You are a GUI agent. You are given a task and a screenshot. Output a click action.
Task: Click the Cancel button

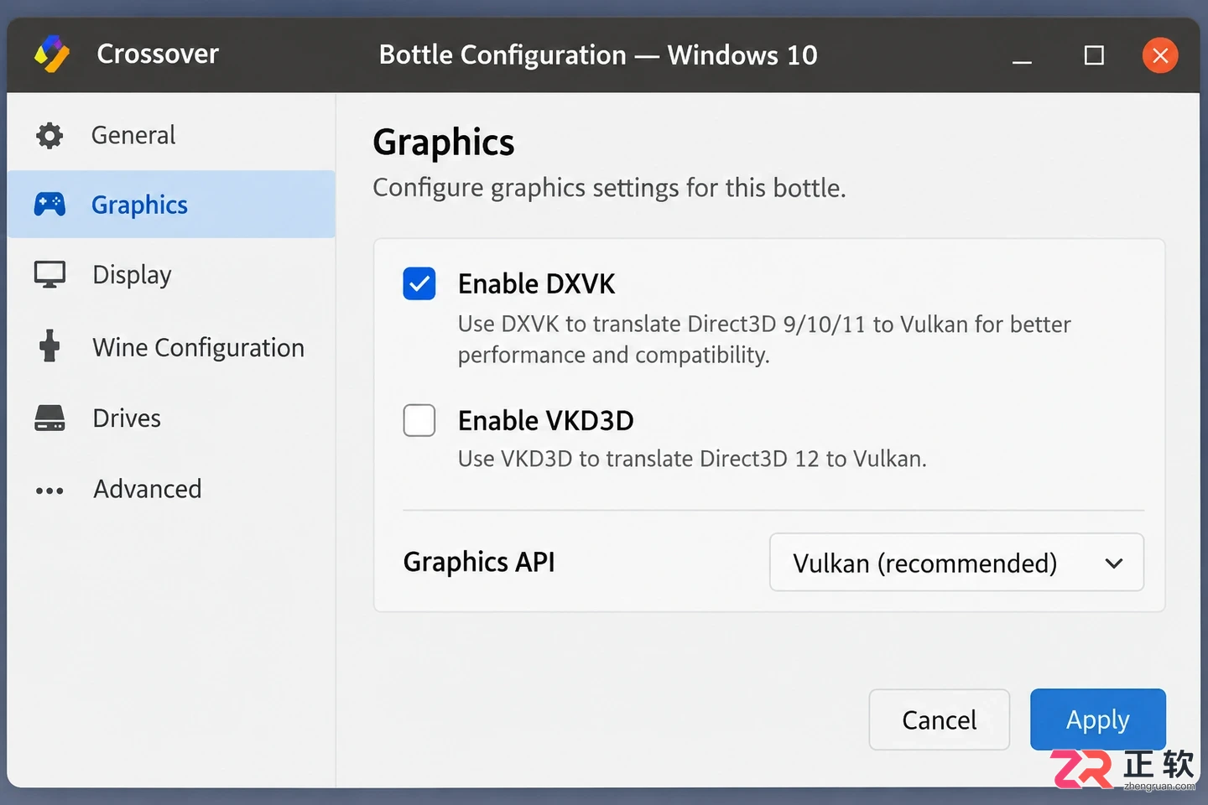tap(940, 719)
